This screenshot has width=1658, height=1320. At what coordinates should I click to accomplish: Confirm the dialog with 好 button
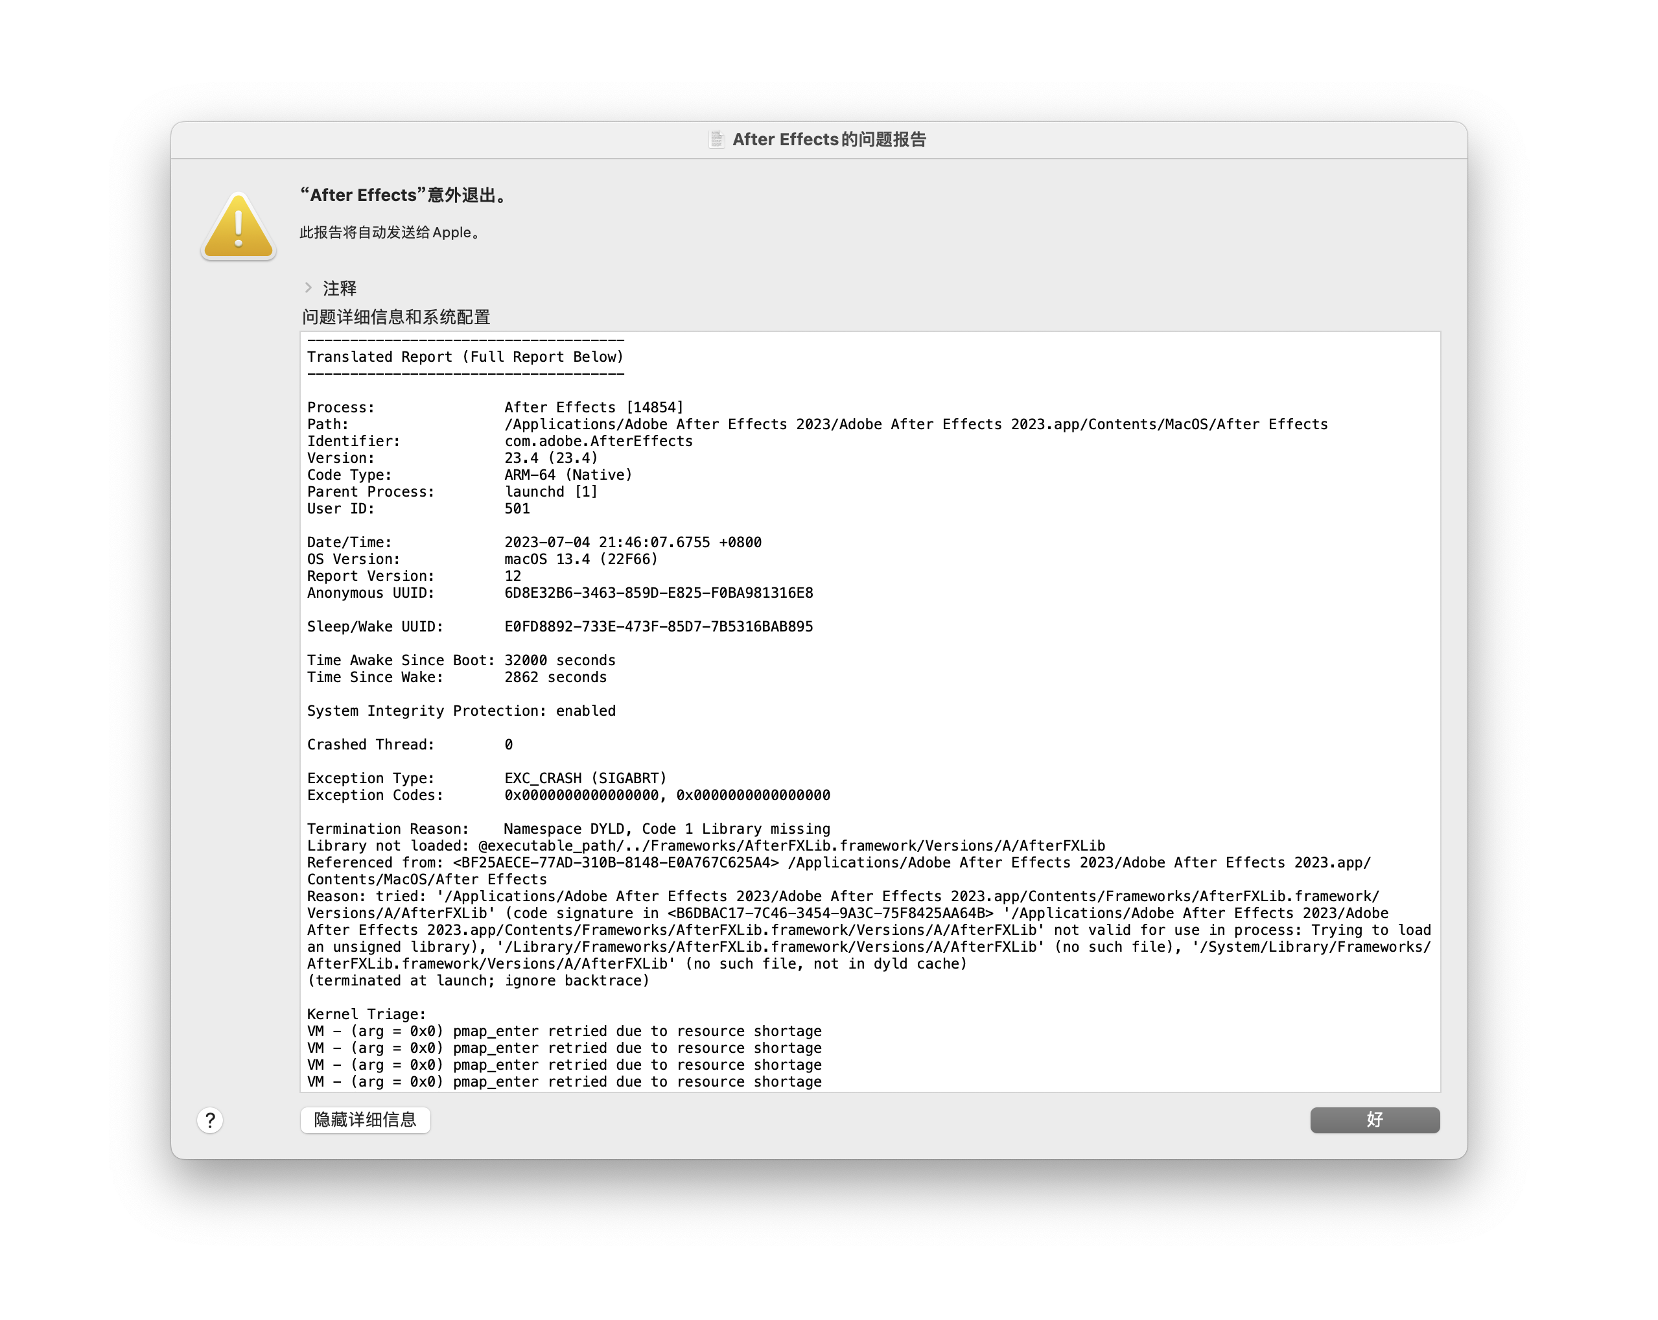[x=1374, y=1119]
